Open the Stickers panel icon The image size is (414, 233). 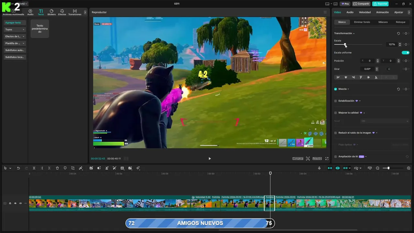pos(51,12)
